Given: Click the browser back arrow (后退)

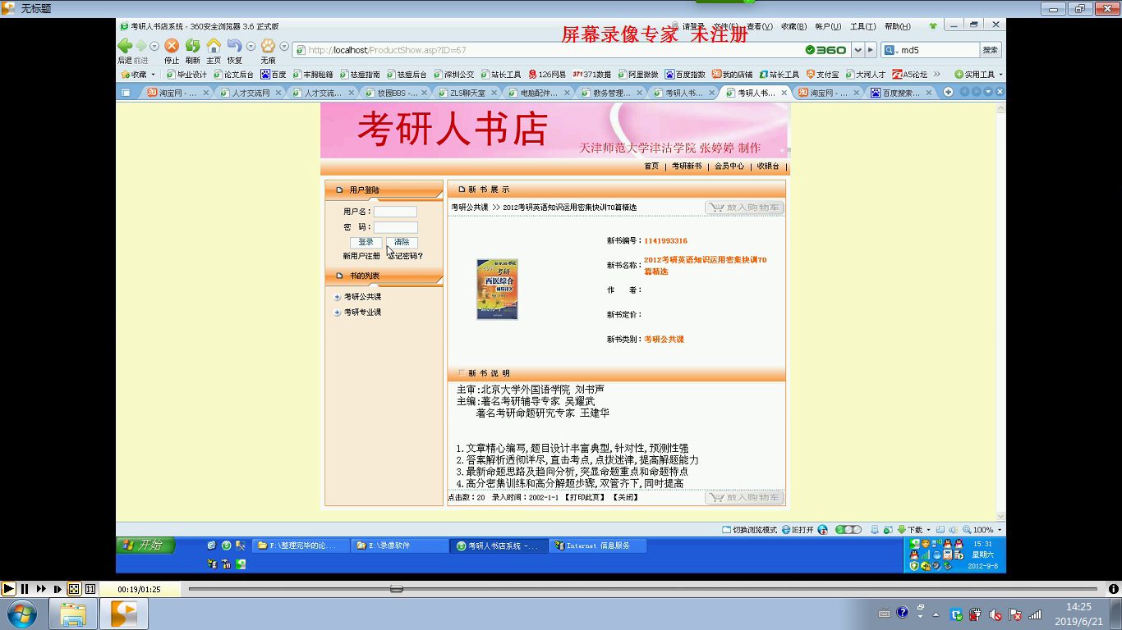Looking at the screenshot, I should (125, 46).
